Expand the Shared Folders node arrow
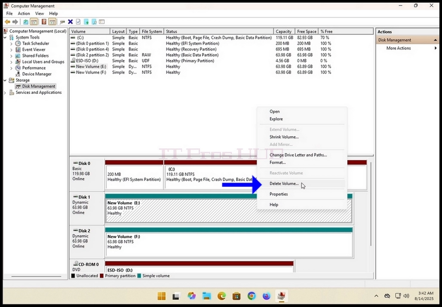 tap(11, 56)
